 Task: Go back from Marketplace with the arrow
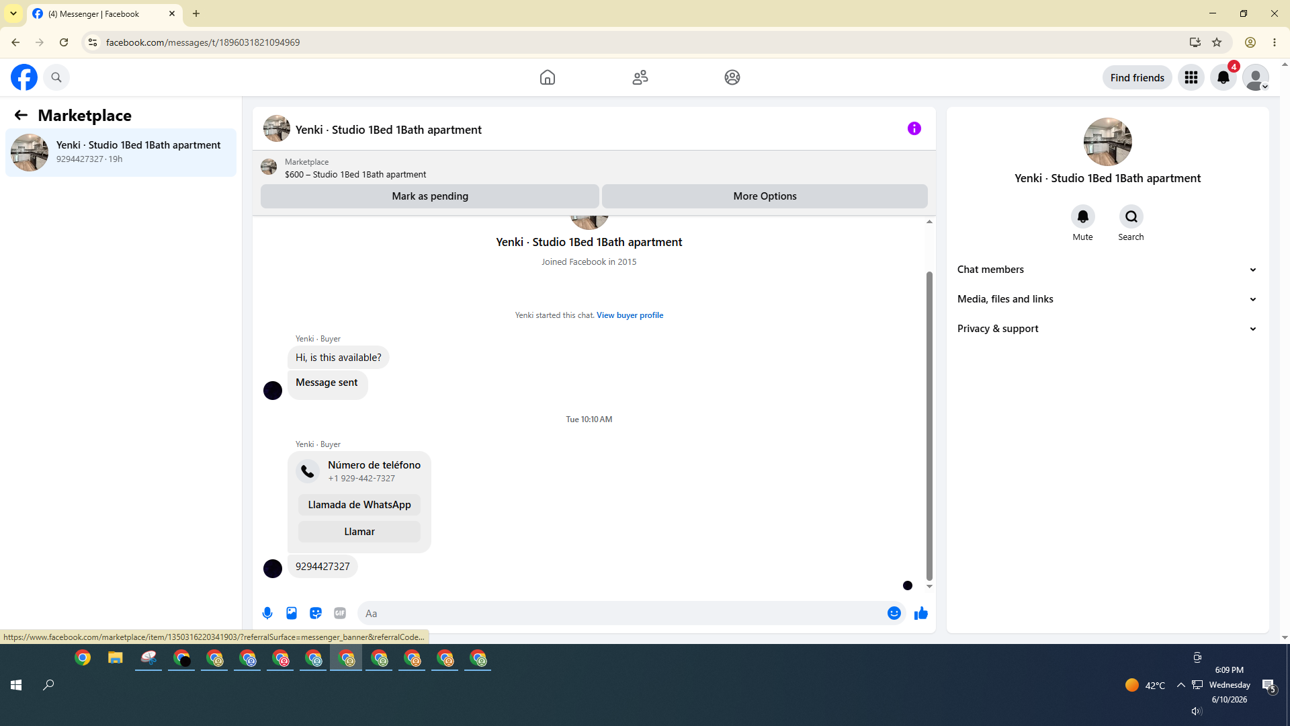[x=21, y=116]
